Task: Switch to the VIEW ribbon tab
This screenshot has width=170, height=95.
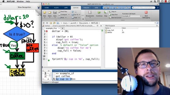Action: (x=96, y=8)
